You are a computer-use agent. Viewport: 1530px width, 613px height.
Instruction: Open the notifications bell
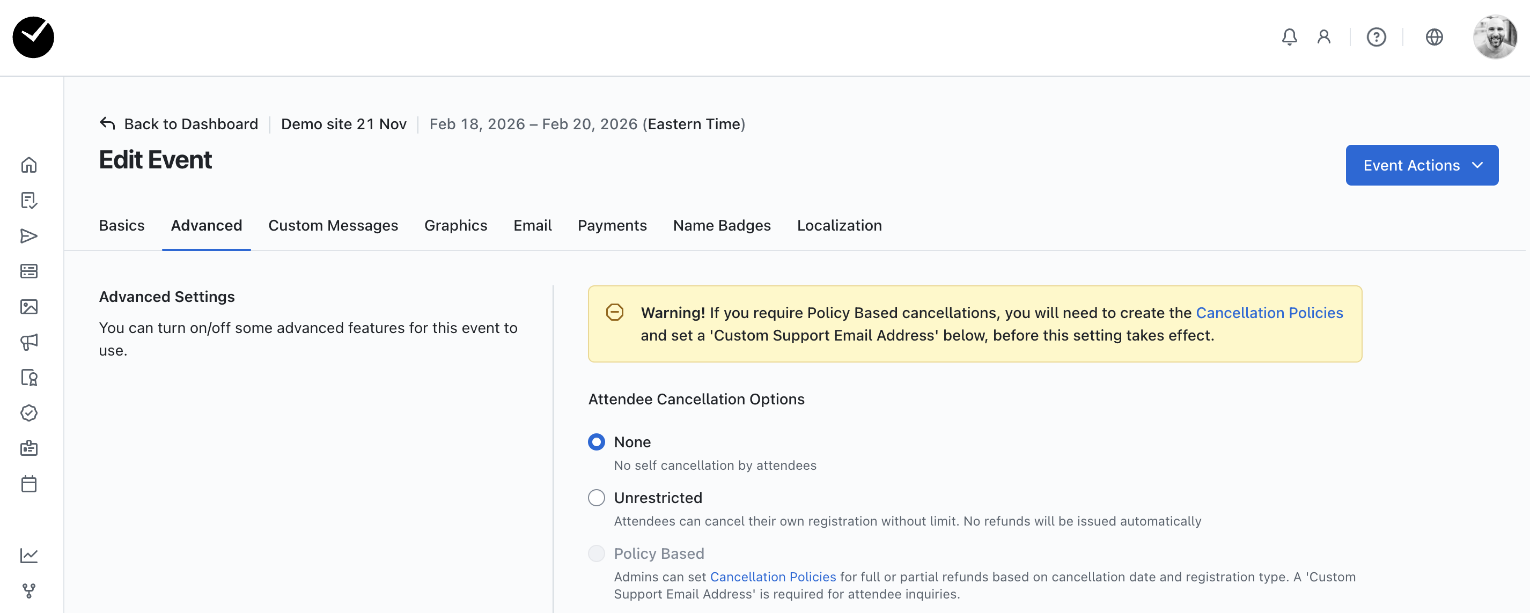click(1289, 38)
